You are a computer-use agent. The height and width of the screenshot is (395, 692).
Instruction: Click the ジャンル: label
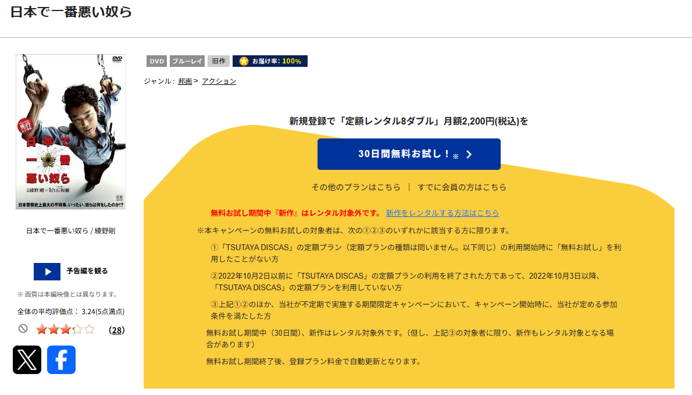click(x=159, y=81)
